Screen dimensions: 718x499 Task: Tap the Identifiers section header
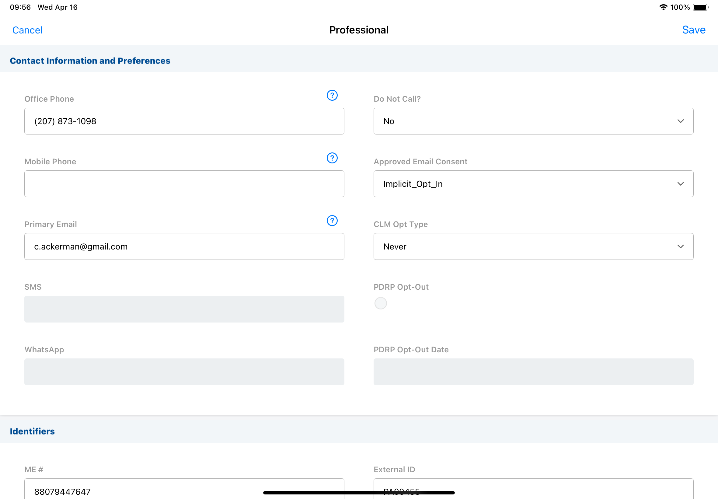(32, 431)
